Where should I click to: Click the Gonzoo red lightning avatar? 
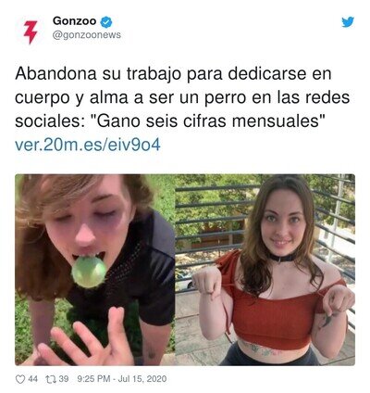tap(31, 32)
